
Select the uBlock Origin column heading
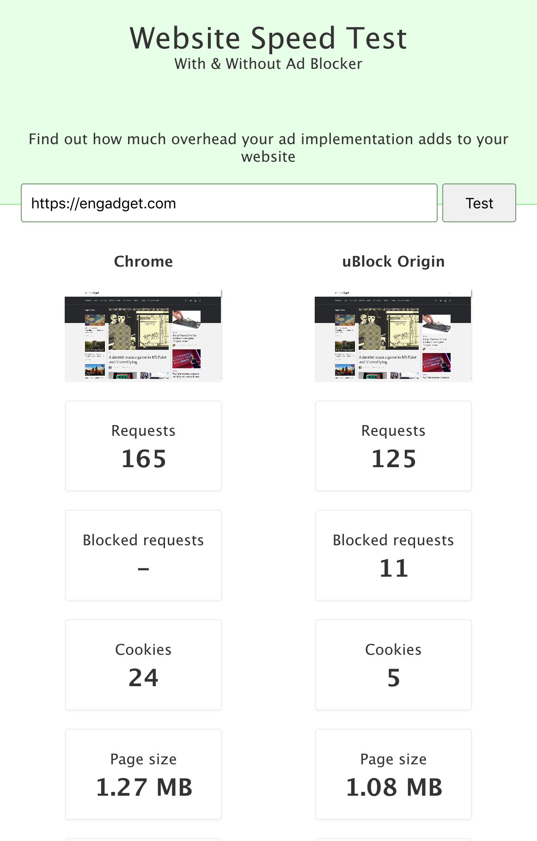coord(393,261)
